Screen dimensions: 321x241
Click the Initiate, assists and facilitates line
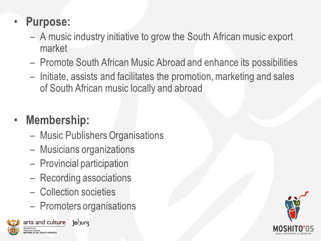point(167,82)
